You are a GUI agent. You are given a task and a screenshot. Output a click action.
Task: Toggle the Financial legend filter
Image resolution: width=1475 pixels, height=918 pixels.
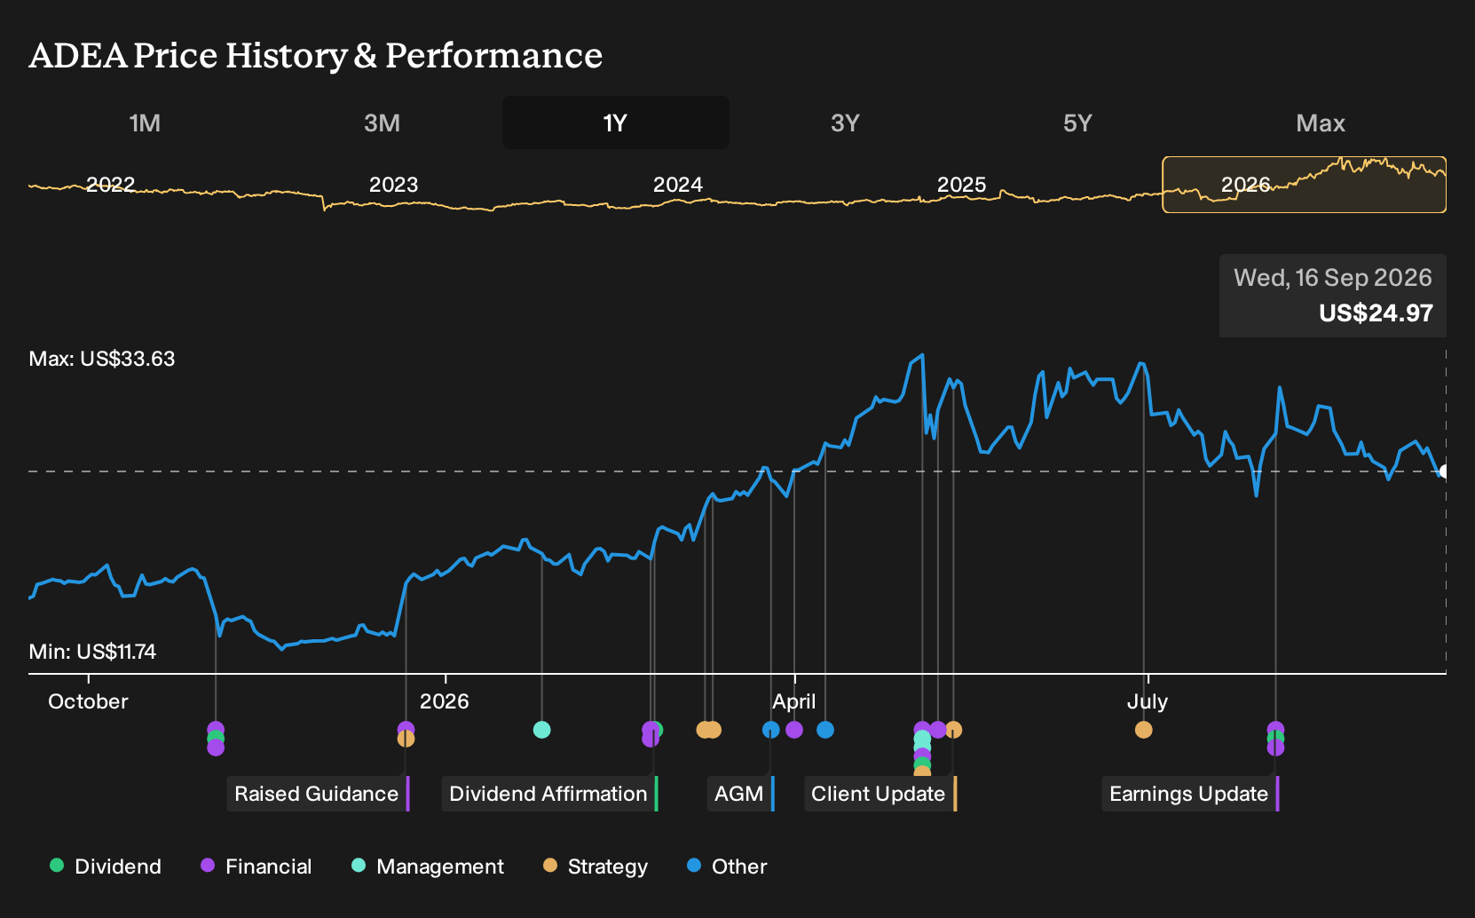256,866
